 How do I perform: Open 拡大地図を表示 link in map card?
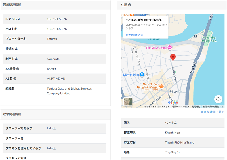[x=134, y=35]
